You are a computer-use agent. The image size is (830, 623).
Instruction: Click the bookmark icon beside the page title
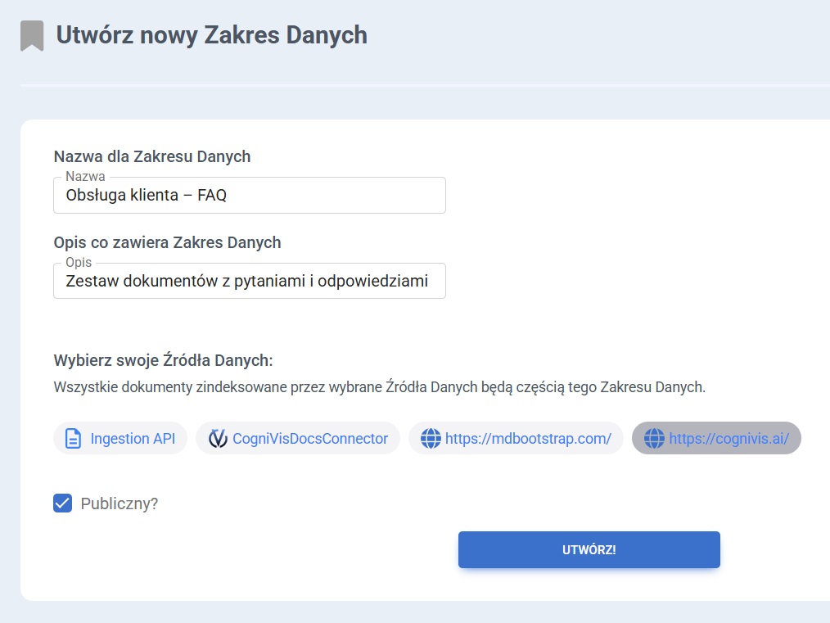point(32,36)
